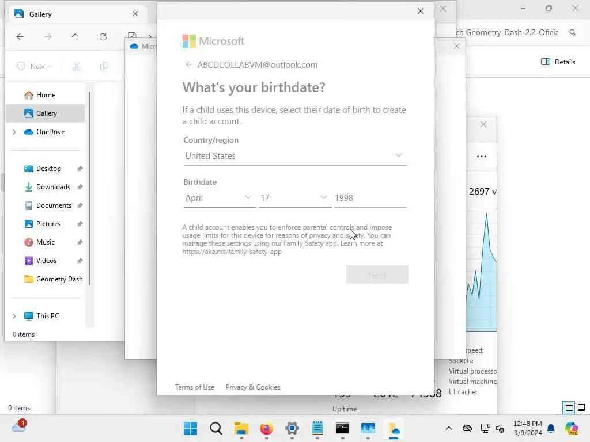
Task: Click the search icon in Explorer search box
Action: pyautogui.click(x=572, y=32)
